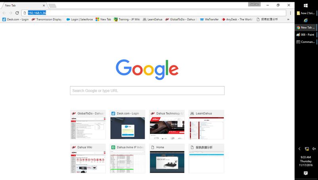Open the Login | Salesforce bookmark
The width and height of the screenshot is (318, 180).
pos(79,19)
